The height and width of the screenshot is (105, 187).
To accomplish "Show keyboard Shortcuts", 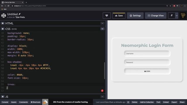I will 36,102.
